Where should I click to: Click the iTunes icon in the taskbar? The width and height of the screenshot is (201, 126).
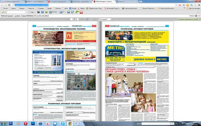click(40, 123)
